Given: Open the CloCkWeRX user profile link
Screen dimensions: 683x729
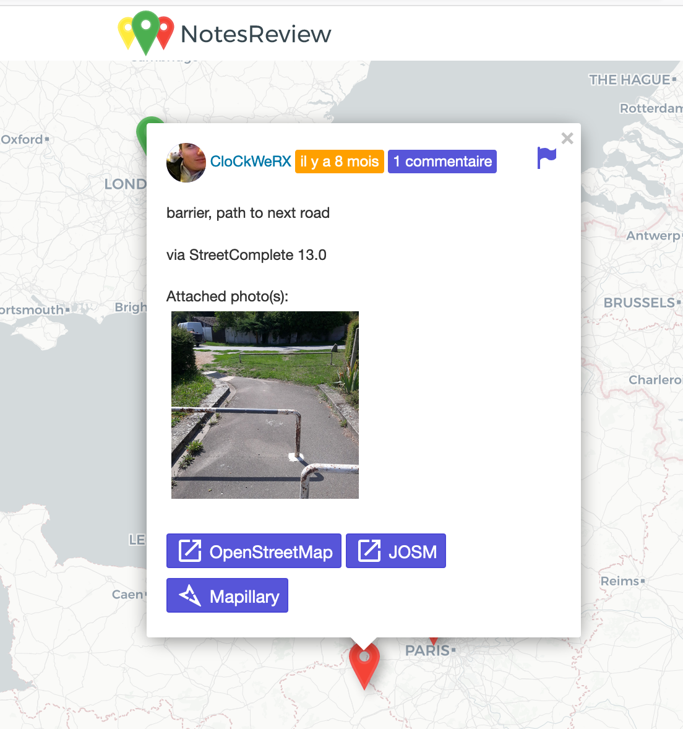Looking at the screenshot, I should click(x=251, y=162).
